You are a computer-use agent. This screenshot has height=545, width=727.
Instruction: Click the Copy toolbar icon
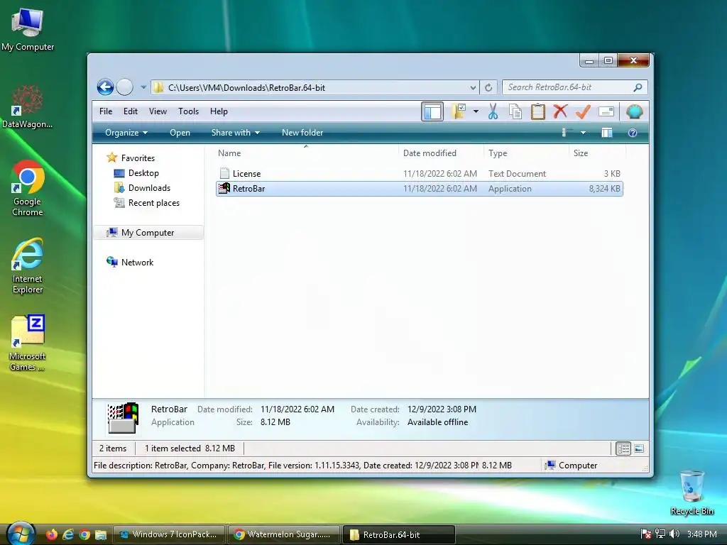coord(515,111)
